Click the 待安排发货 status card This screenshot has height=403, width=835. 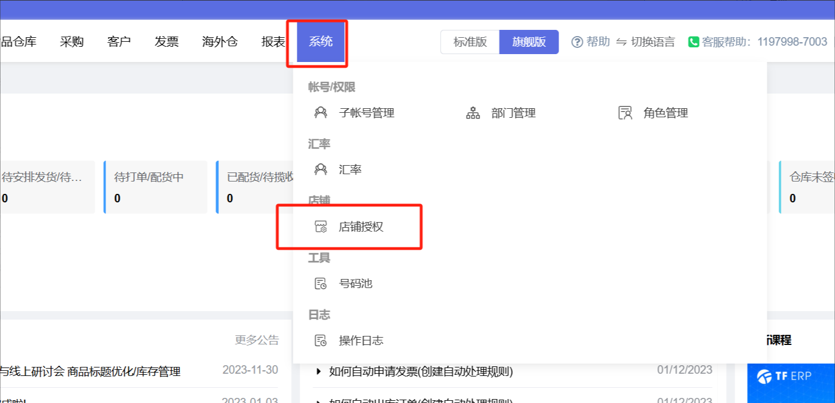click(x=47, y=187)
